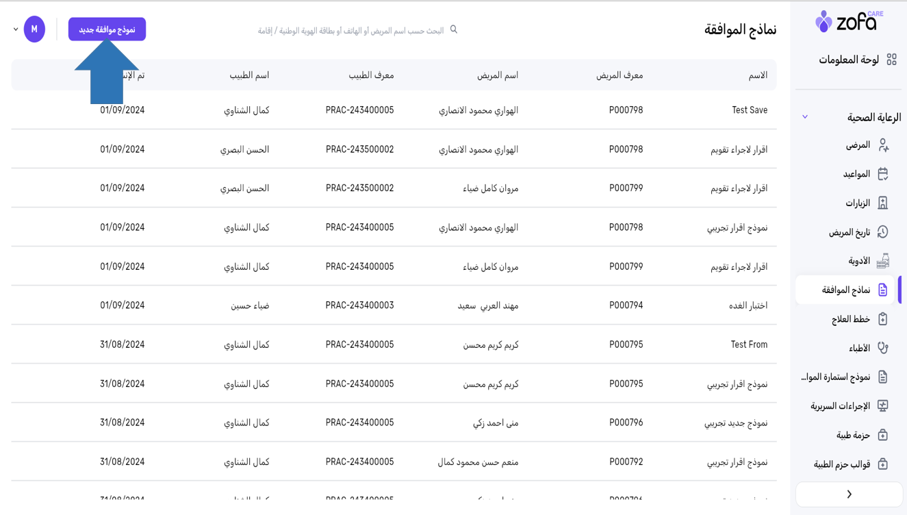Image resolution: width=907 pixels, height=515 pixels.
Task: Open the Test Save consent form row
Action: (x=749, y=110)
